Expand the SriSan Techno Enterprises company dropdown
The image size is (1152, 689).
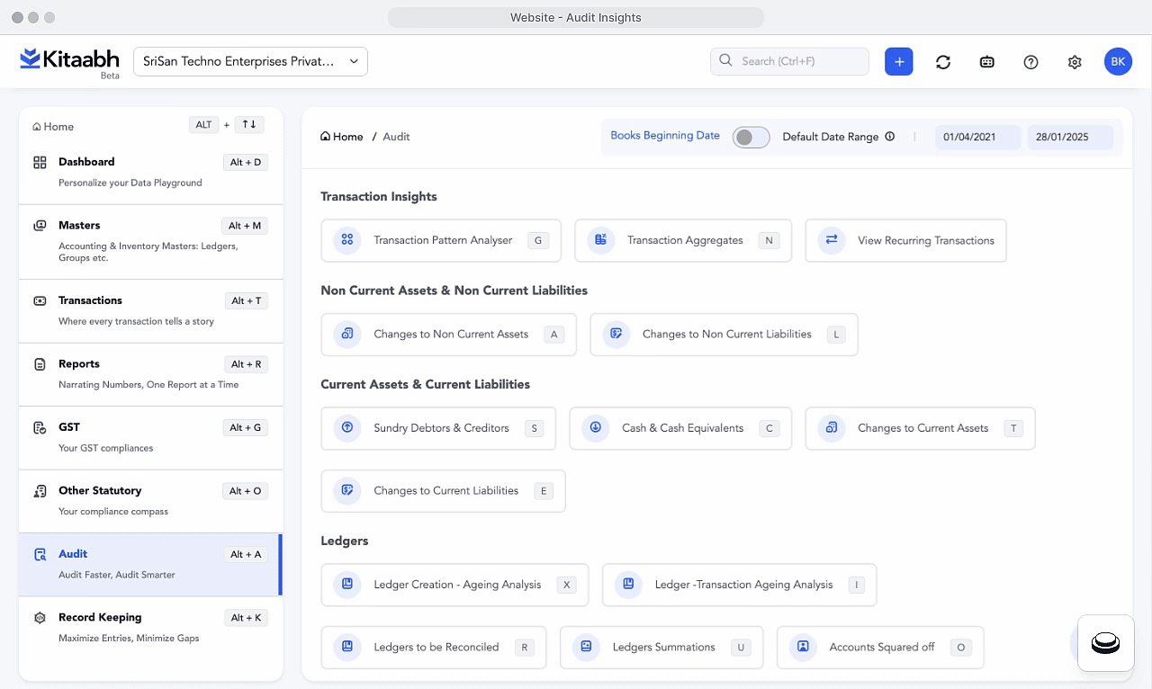[x=250, y=61]
